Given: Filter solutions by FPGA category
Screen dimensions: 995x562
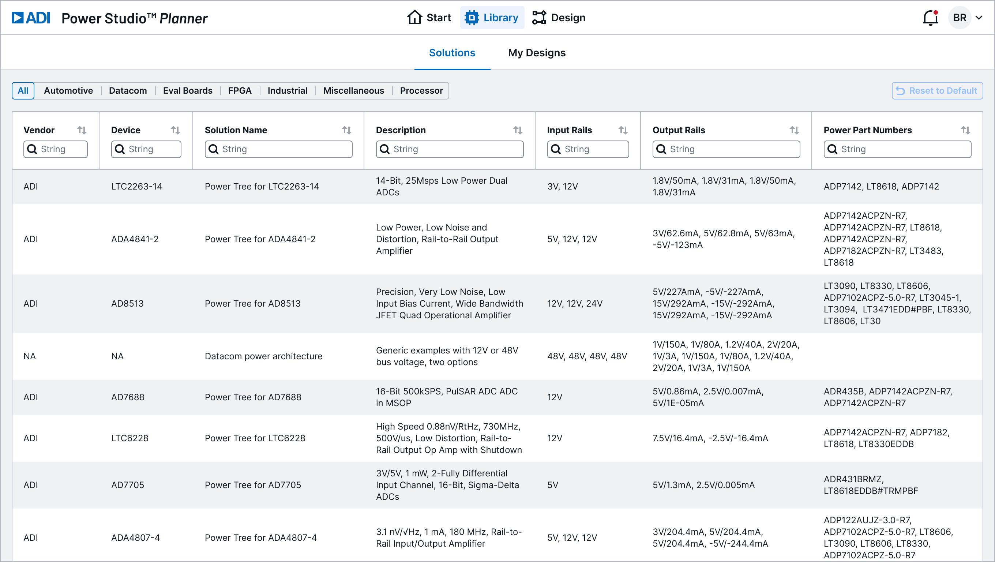Looking at the screenshot, I should [x=240, y=91].
